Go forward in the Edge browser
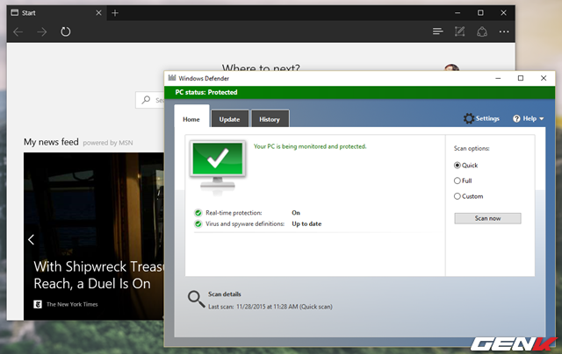 [x=42, y=32]
